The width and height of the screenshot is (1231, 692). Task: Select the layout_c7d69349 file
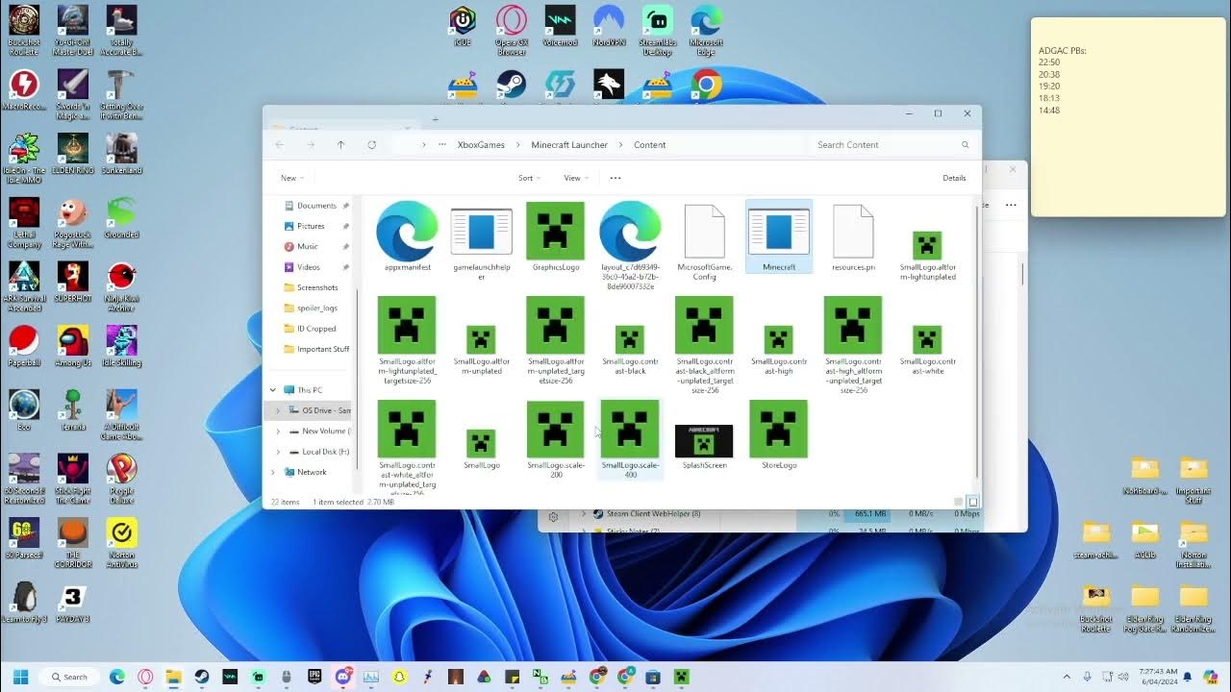pos(630,246)
